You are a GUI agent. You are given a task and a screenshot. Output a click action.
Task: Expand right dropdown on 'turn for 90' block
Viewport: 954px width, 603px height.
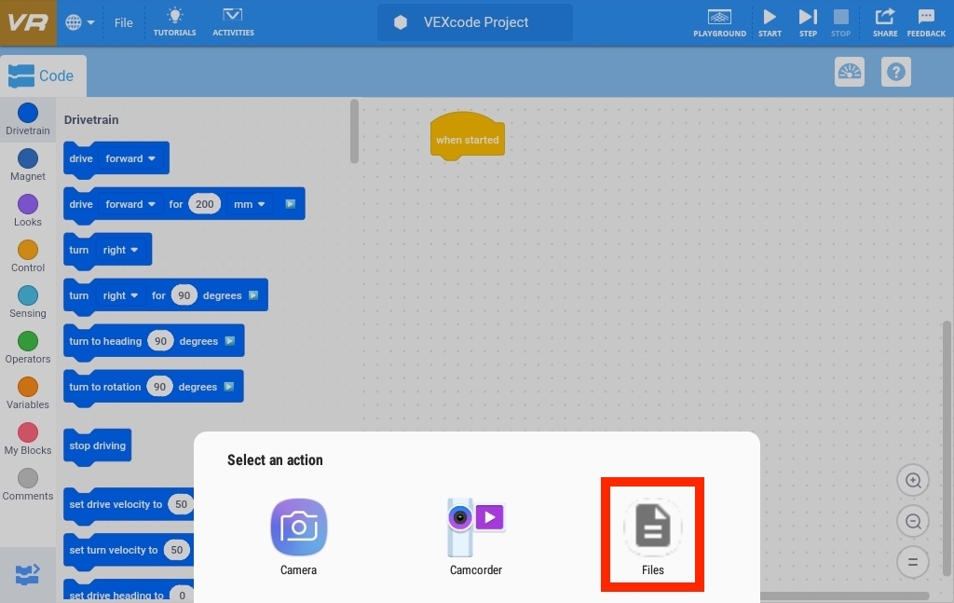120,295
